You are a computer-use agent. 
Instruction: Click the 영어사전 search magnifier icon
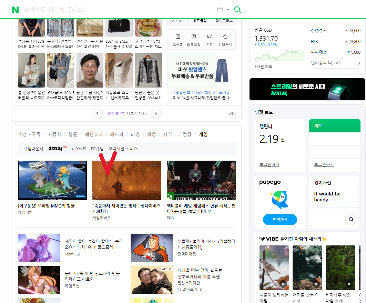point(351,220)
